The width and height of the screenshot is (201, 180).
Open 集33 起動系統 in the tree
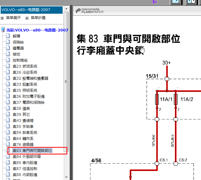coord(25,84)
